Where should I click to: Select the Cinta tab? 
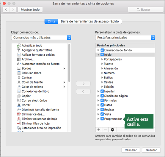coord(51,21)
